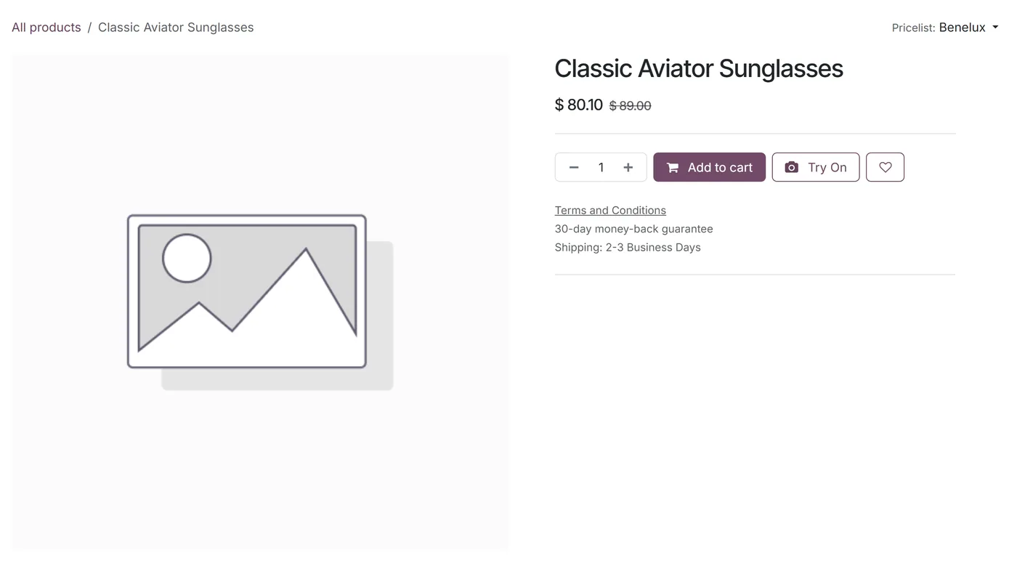
Task: Increase quantity with the plus icon
Action: click(x=628, y=167)
